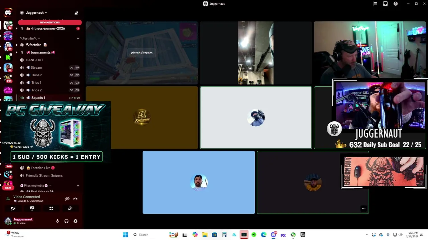Click the Watch Stream button
The width and height of the screenshot is (428, 240).
coord(141,53)
